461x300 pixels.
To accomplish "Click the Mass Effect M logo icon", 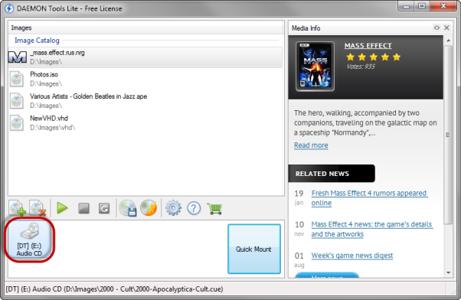I will tap(18, 57).
